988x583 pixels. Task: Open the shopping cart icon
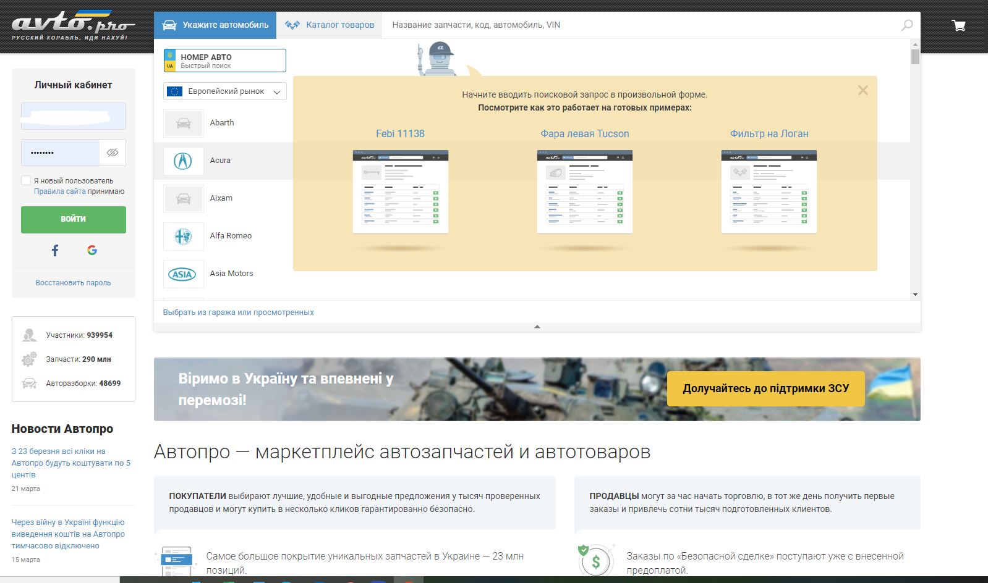coord(958,25)
